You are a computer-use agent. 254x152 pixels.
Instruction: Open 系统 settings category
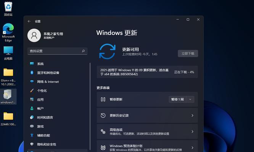58,64
